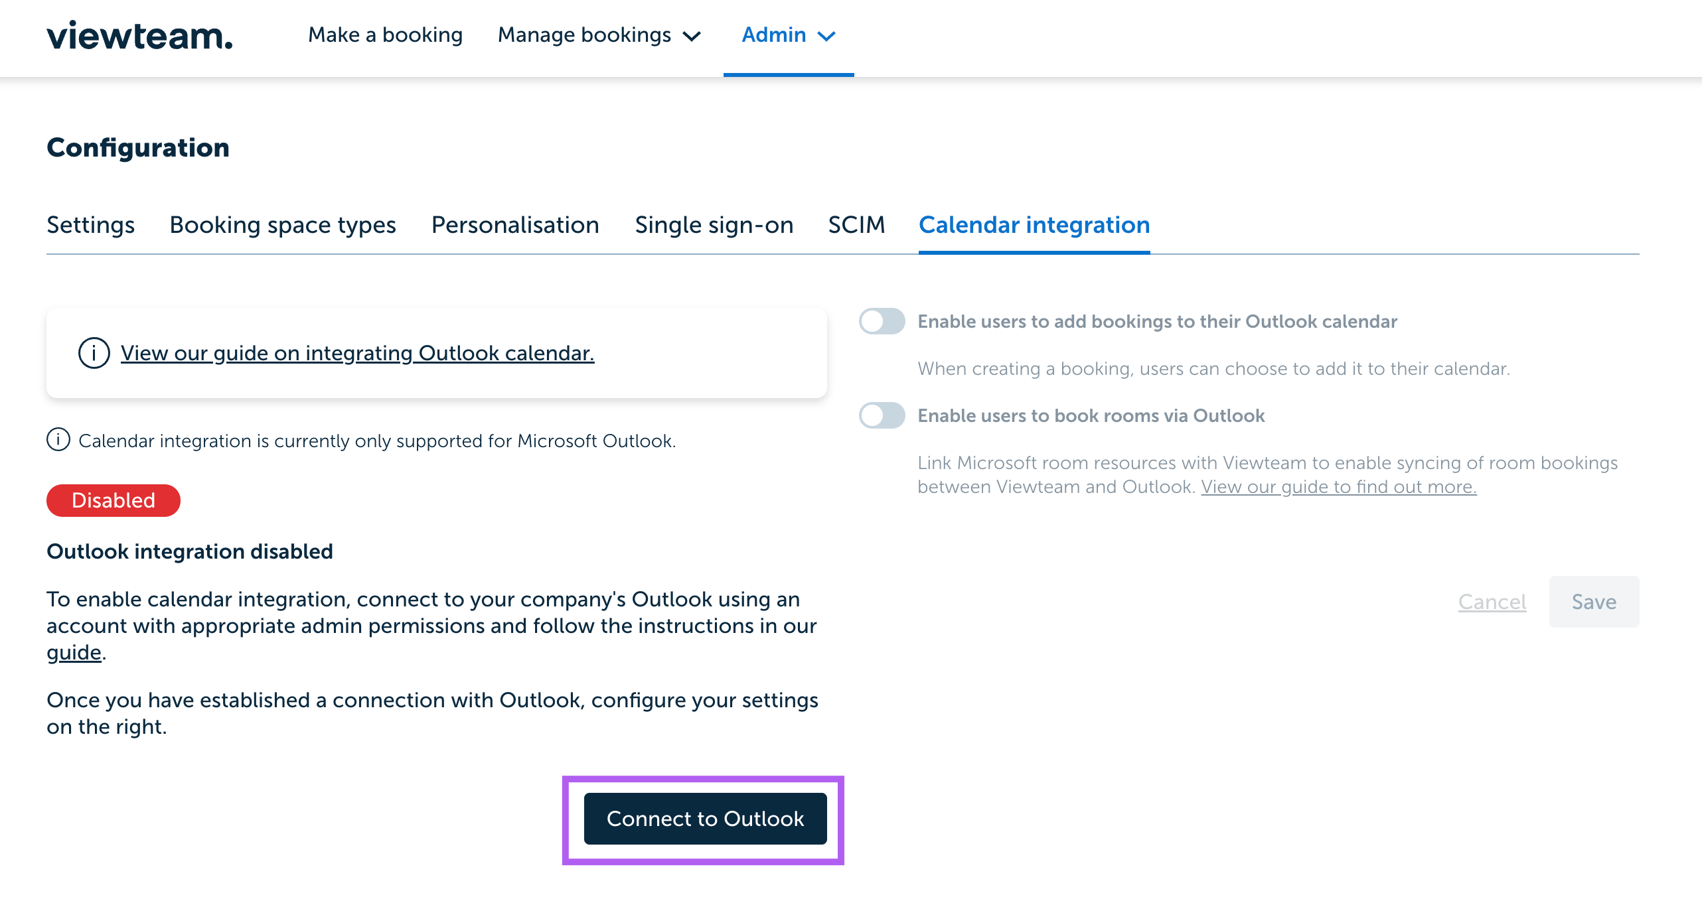The image size is (1702, 897).
Task: Toggle adding bookings to Outlook calendar
Action: (x=882, y=321)
